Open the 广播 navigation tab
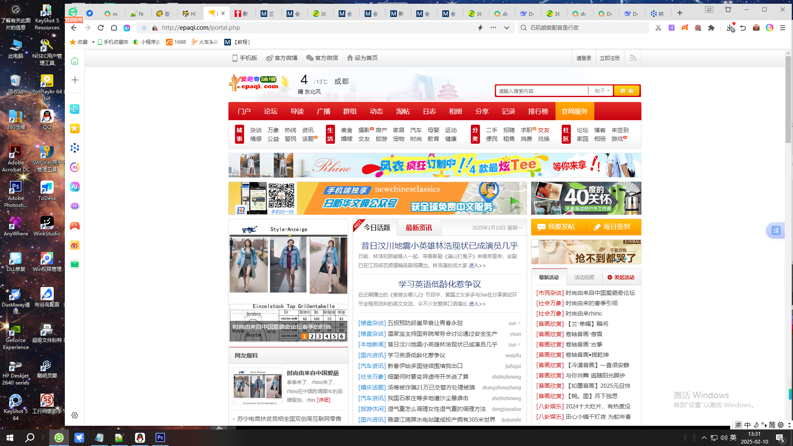This screenshot has width=793, height=446. tap(323, 111)
